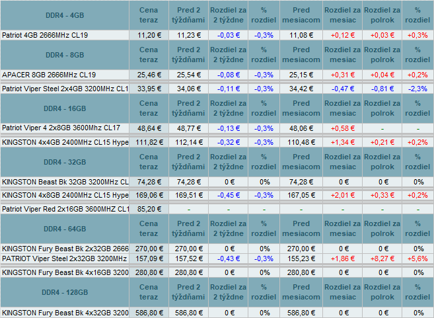Select the KINGSTON Fury Beast Bk 2x32GB 2666 row
The image size is (434, 318).
coord(65,249)
